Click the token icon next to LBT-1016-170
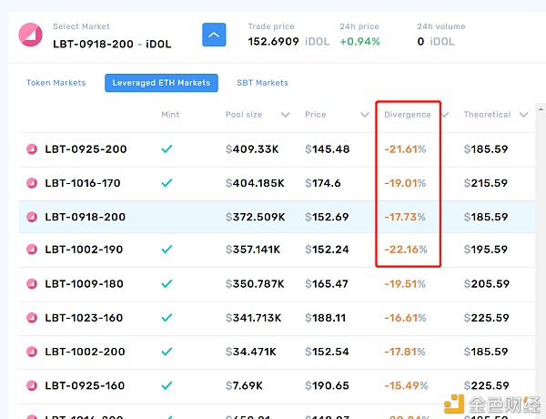 [33, 183]
